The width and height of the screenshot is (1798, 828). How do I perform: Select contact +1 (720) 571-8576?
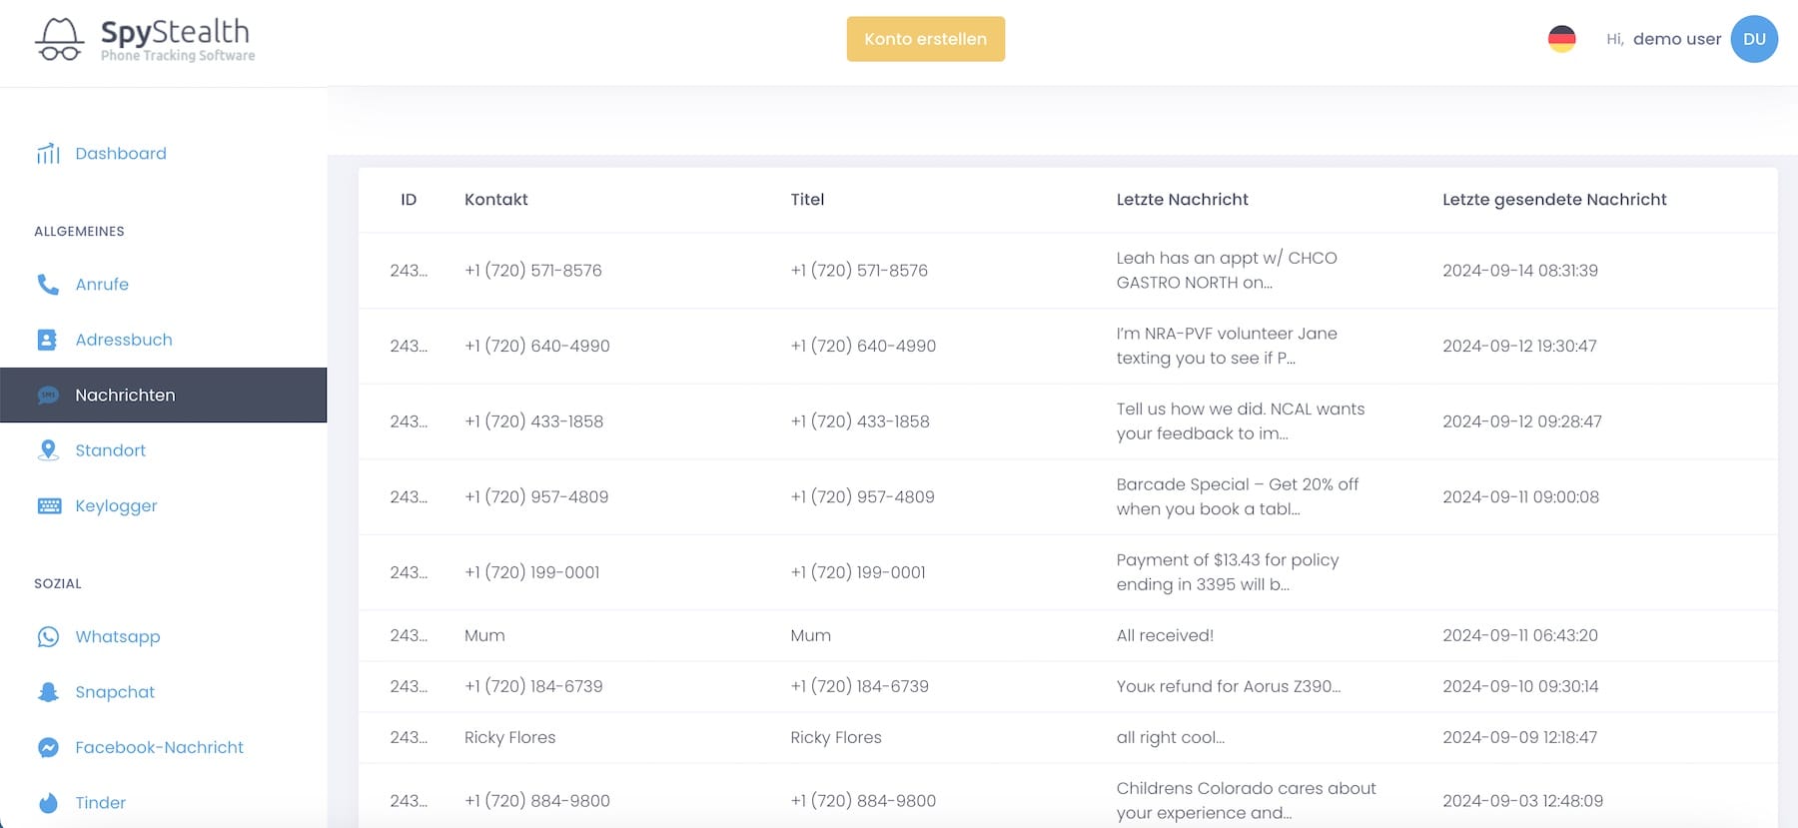[533, 270]
